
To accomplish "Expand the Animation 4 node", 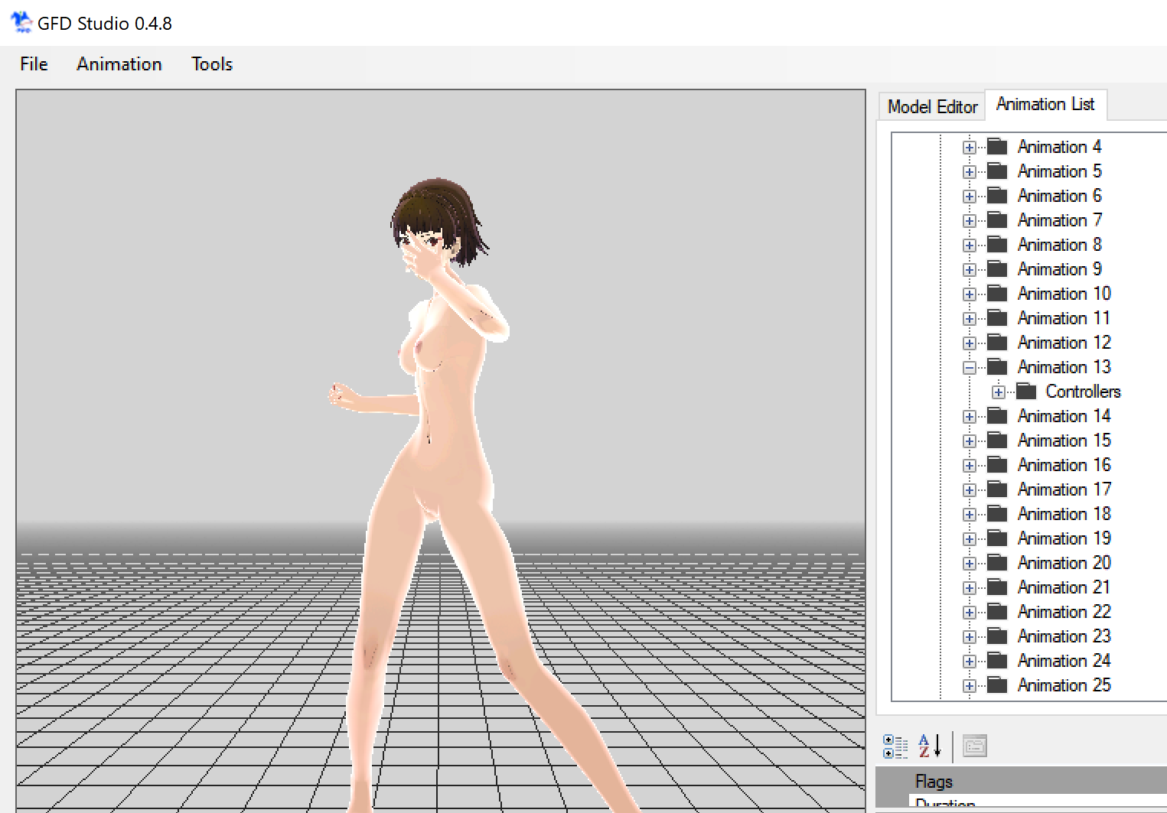I will pyautogui.click(x=970, y=148).
